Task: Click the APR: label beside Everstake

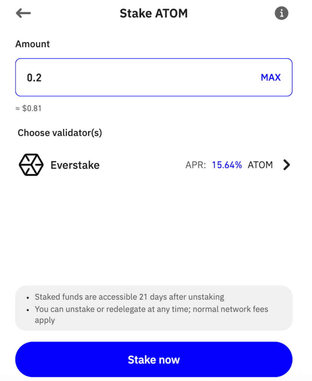Action: tap(195, 165)
